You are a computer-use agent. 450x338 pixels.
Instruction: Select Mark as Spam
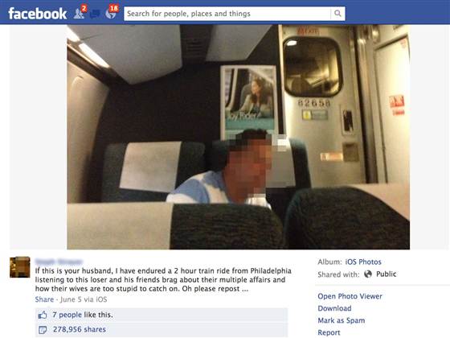[x=342, y=320]
